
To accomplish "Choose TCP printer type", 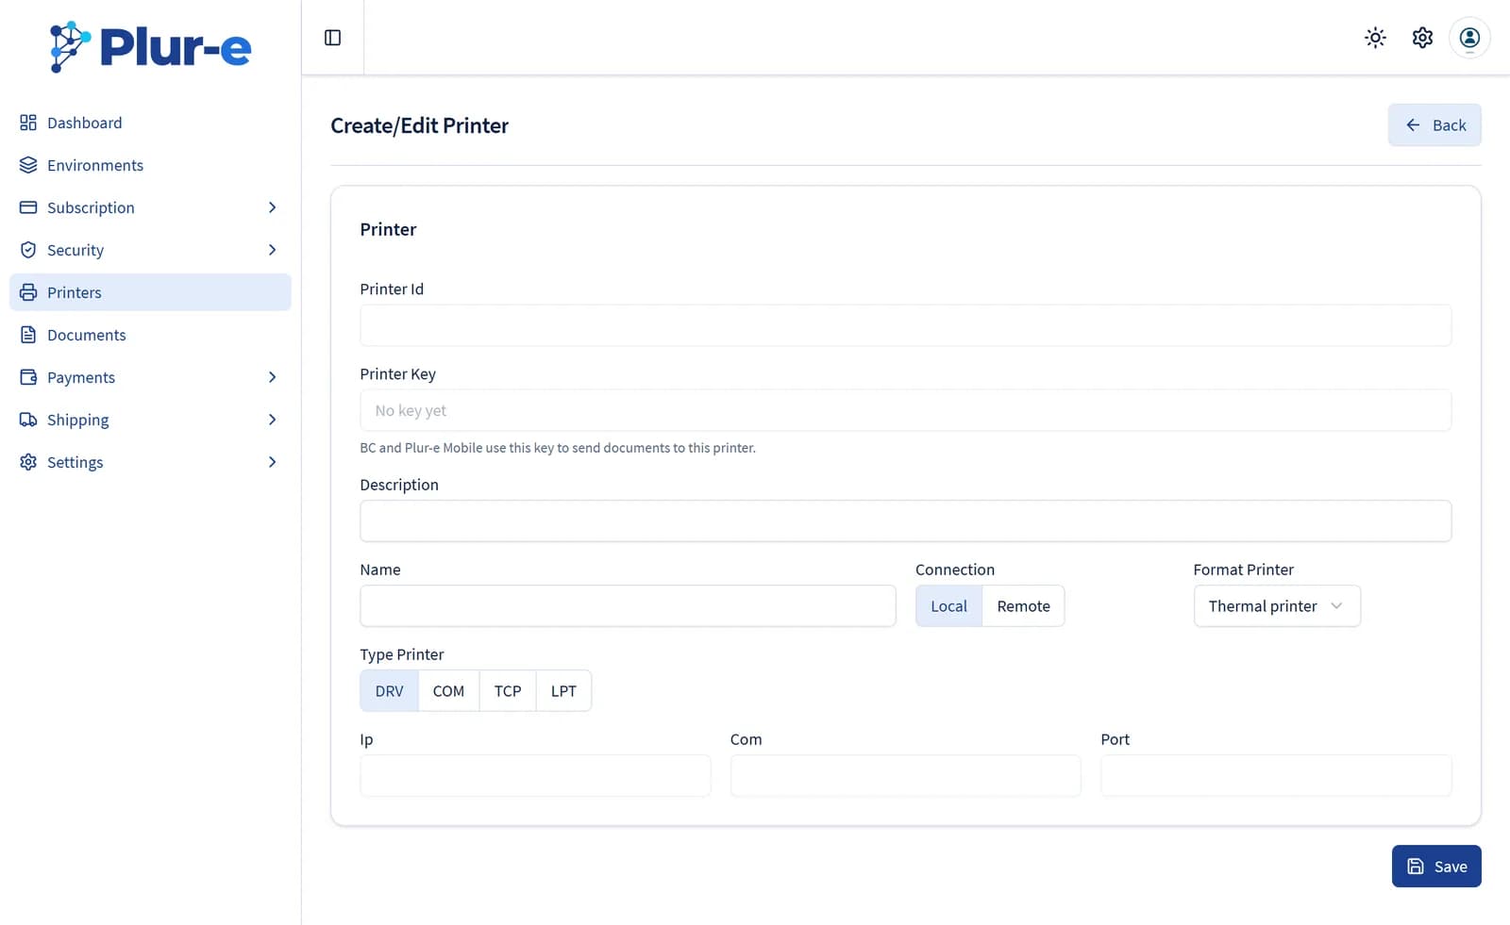I will [508, 691].
